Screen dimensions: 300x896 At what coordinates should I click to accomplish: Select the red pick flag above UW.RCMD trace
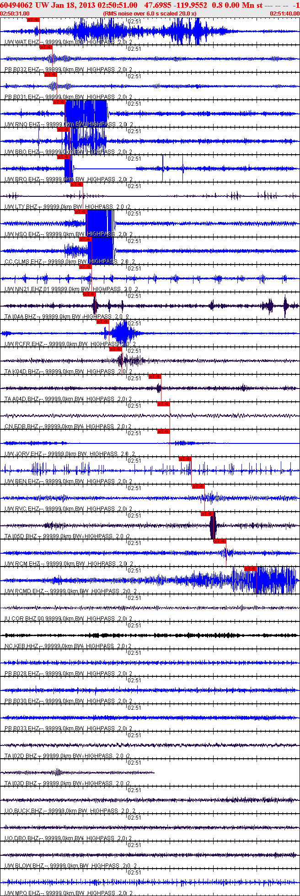[x=250, y=569]
